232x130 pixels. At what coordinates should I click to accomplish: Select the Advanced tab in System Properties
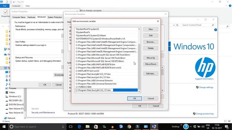(41, 17)
